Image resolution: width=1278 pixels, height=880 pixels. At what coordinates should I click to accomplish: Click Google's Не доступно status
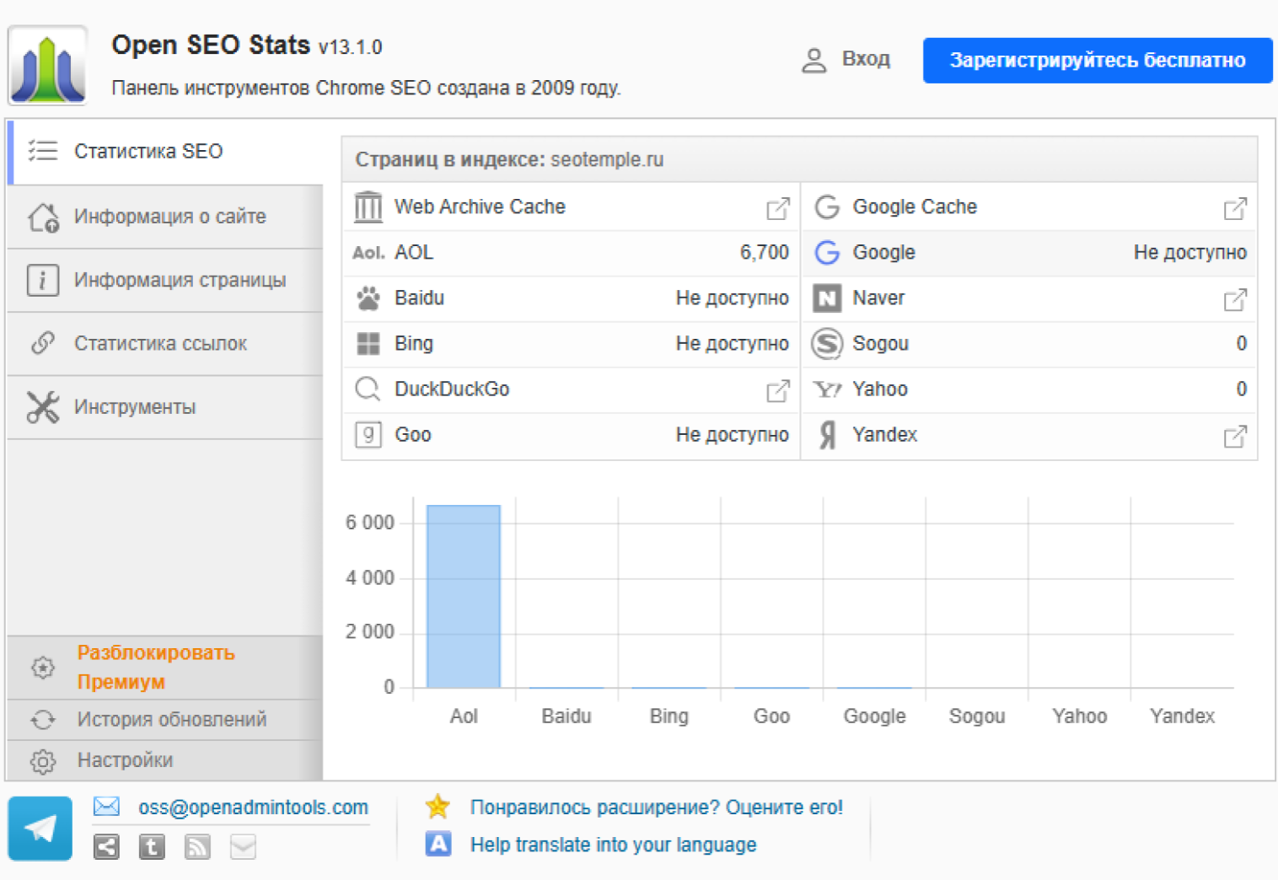tap(1189, 252)
